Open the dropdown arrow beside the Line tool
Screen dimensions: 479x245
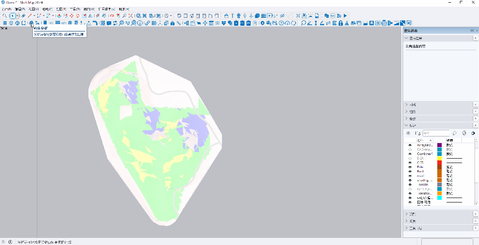coord(34,16)
